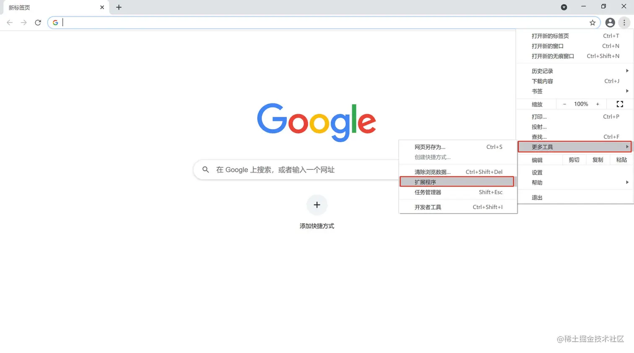Bookmark page with the star icon
Viewport: 634px width, 353px height.
[x=592, y=23]
